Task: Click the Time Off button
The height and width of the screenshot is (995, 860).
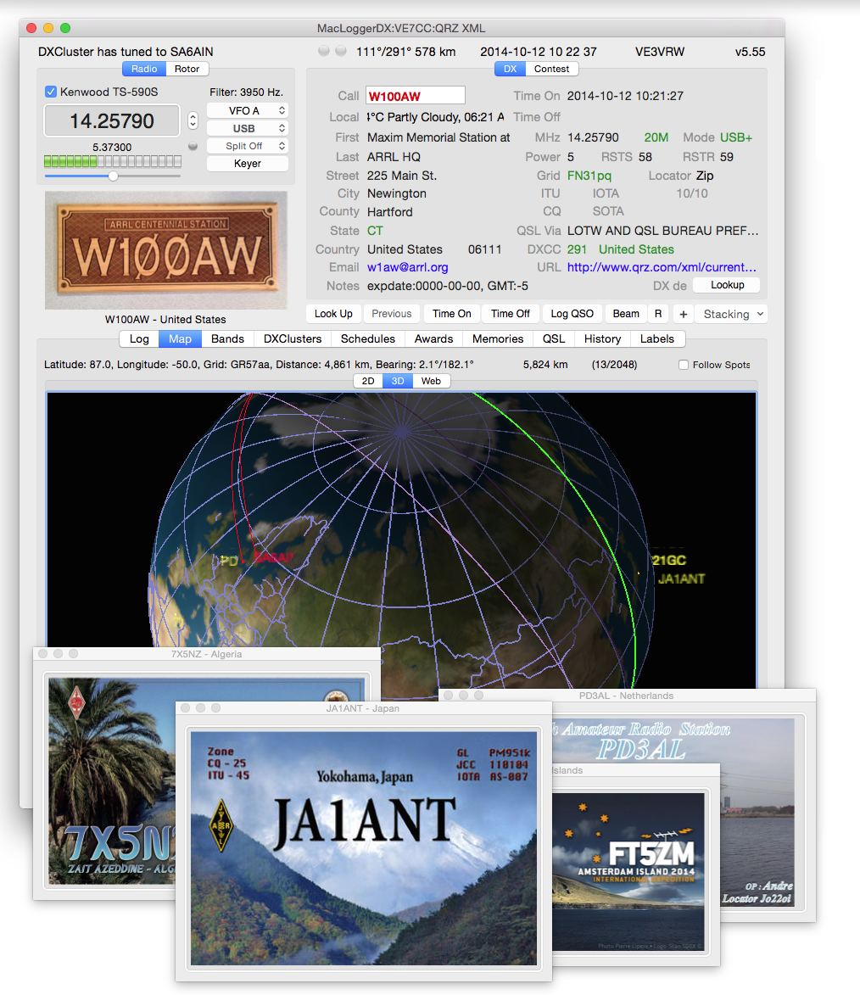Action: (511, 314)
